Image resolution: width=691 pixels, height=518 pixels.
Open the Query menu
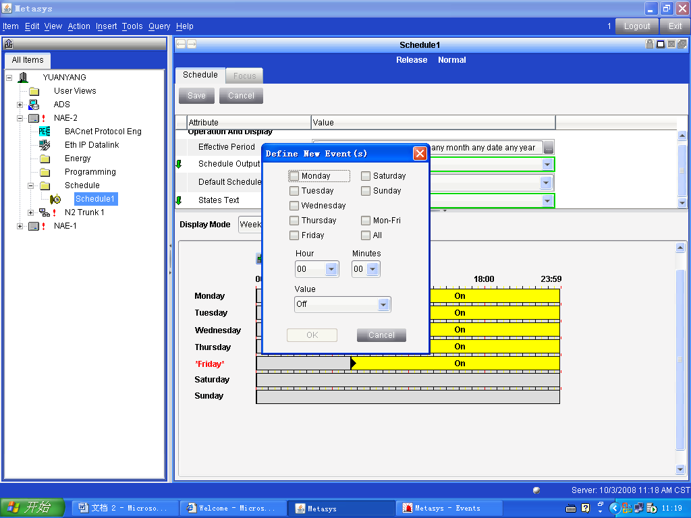click(x=159, y=26)
